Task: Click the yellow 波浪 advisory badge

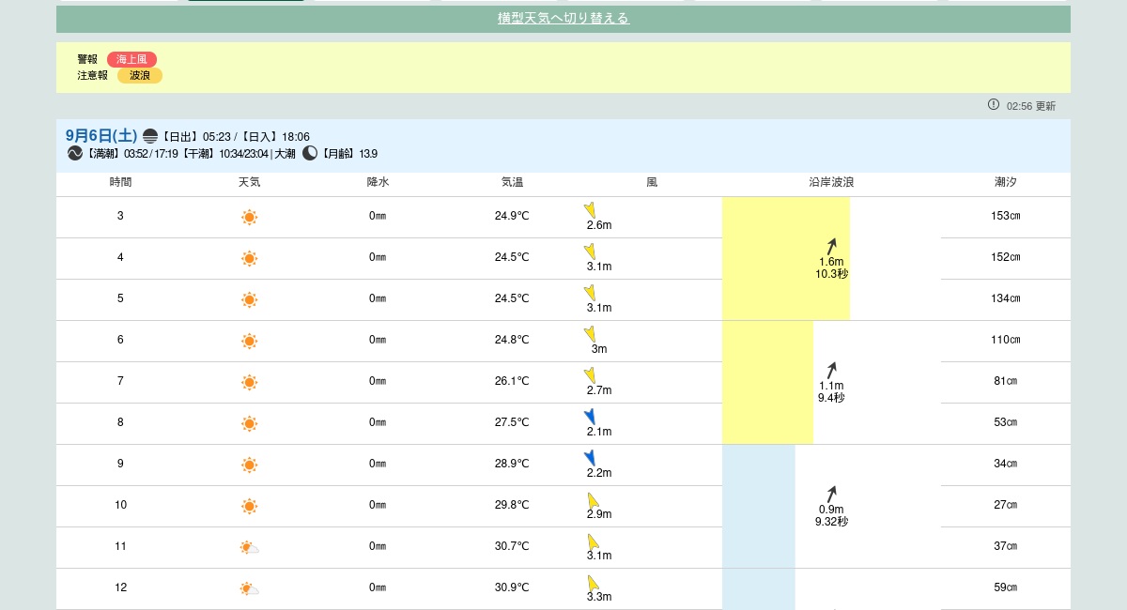Action: (x=140, y=75)
